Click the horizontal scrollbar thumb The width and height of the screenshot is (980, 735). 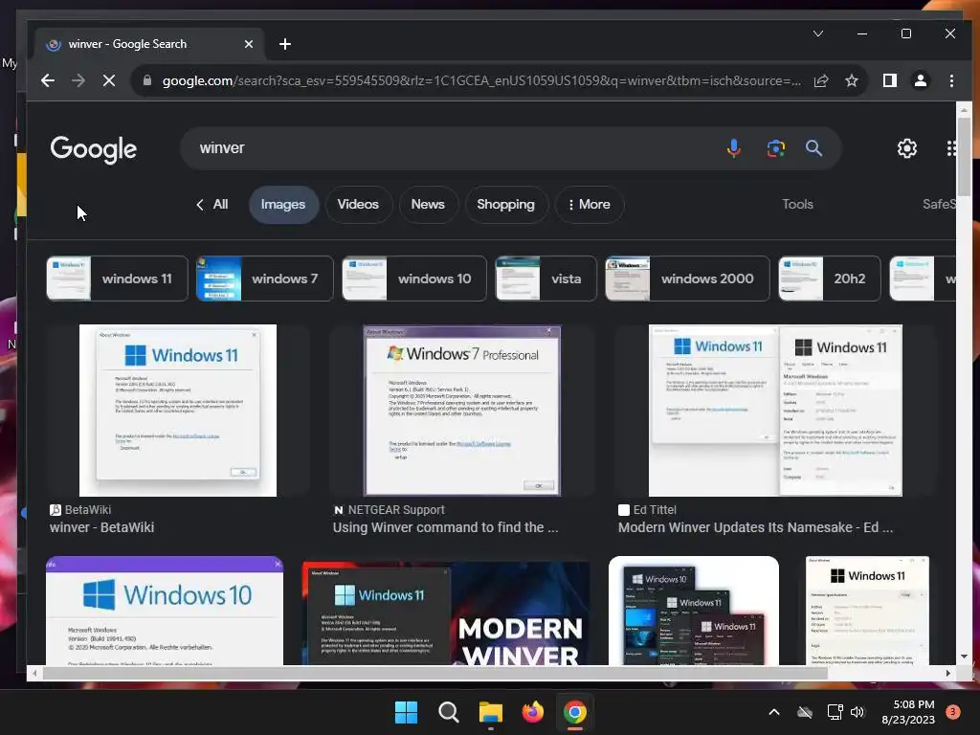(x=435, y=673)
